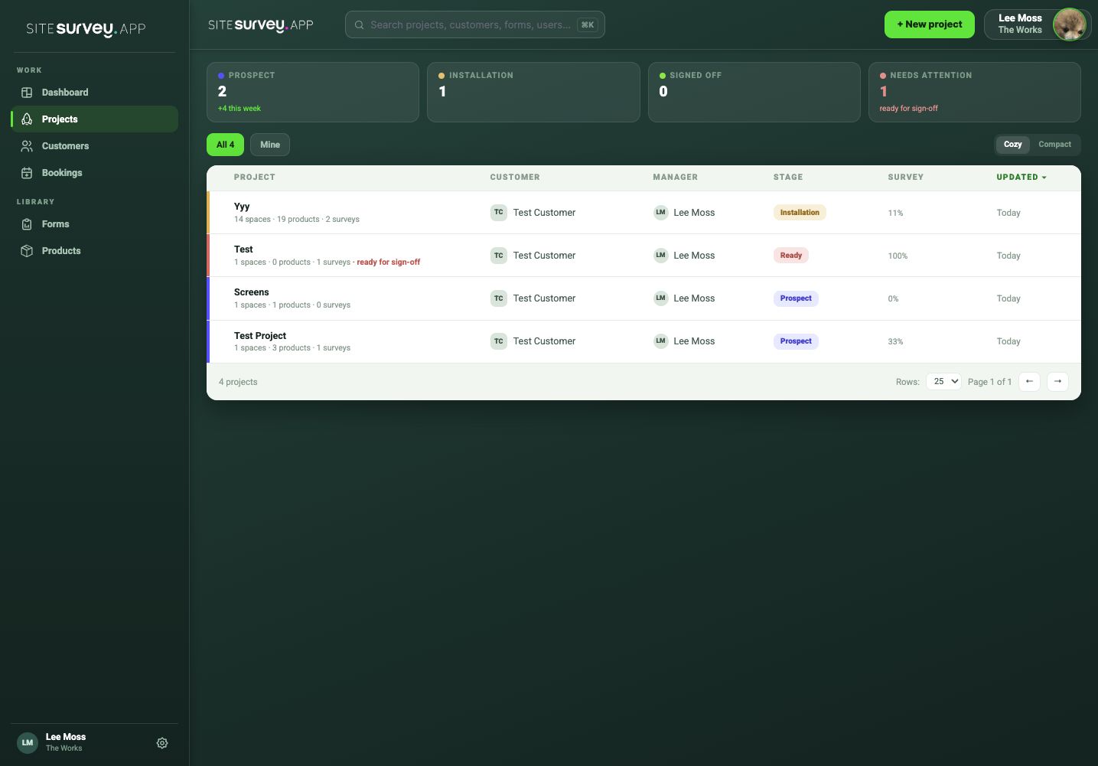Open Bookings in the sidebar
1098x766 pixels.
pyautogui.click(x=94, y=173)
